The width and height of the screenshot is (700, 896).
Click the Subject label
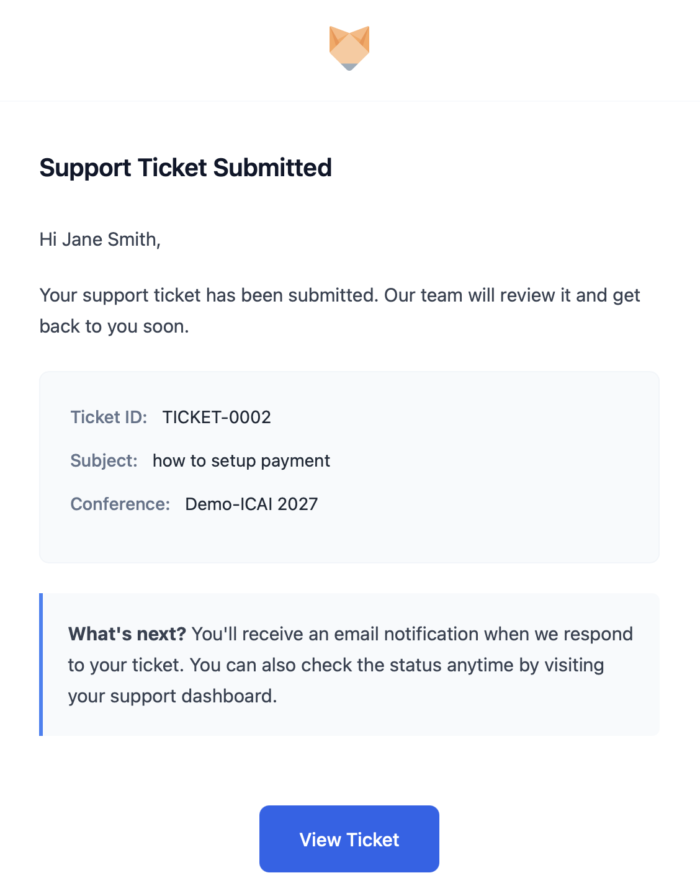104,460
